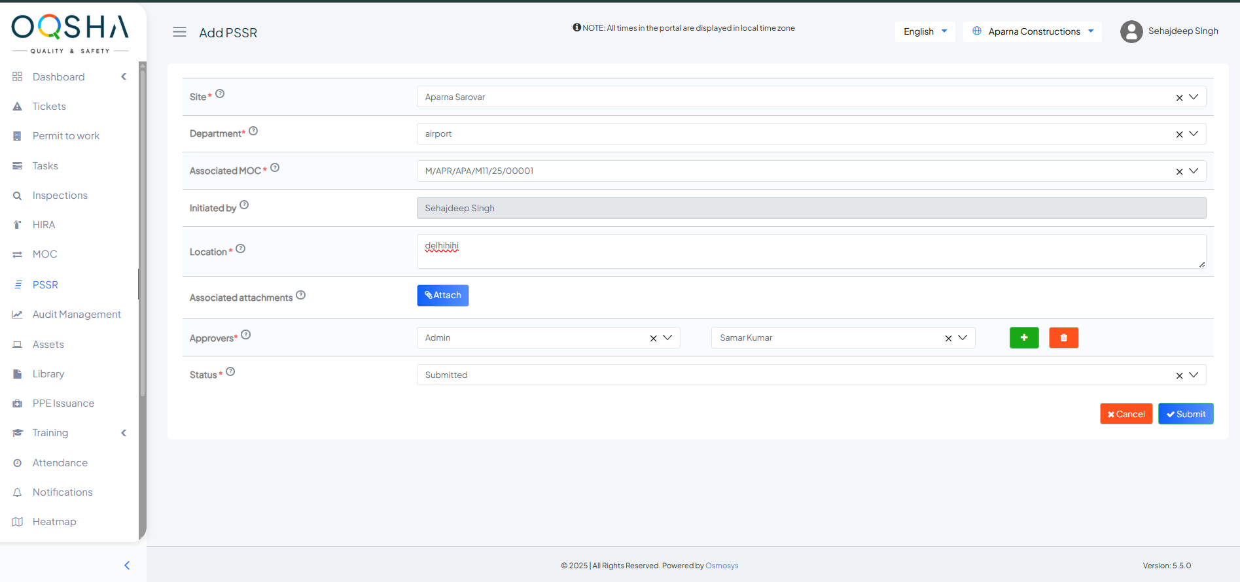Clear the Aparna Sarovar site selection
The width and height of the screenshot is (1240, 582).
tap(1179, 97)
